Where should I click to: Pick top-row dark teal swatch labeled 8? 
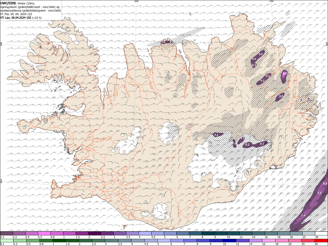pos(208,233)
